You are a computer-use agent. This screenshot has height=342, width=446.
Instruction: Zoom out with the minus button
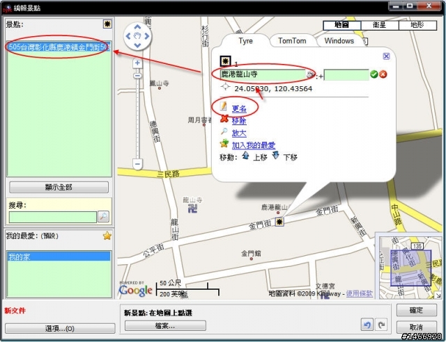(137, 164)
